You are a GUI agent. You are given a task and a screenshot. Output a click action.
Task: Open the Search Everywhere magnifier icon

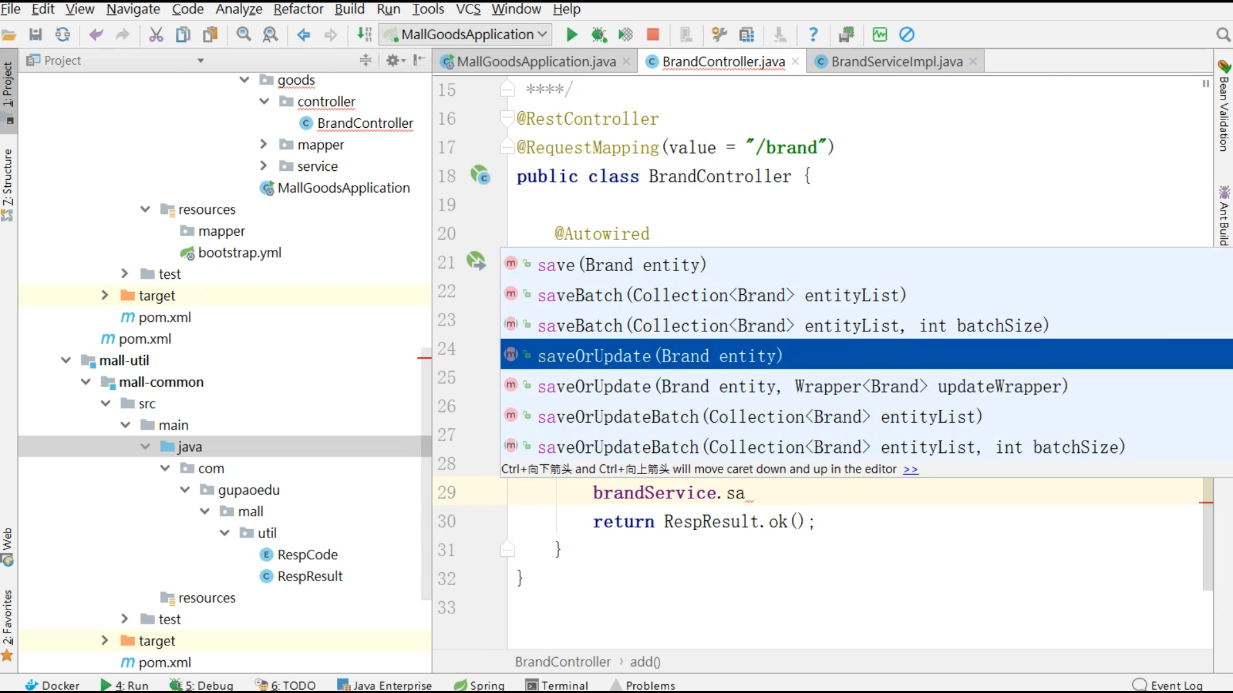pyautogui.click(x=1223, y=35)
